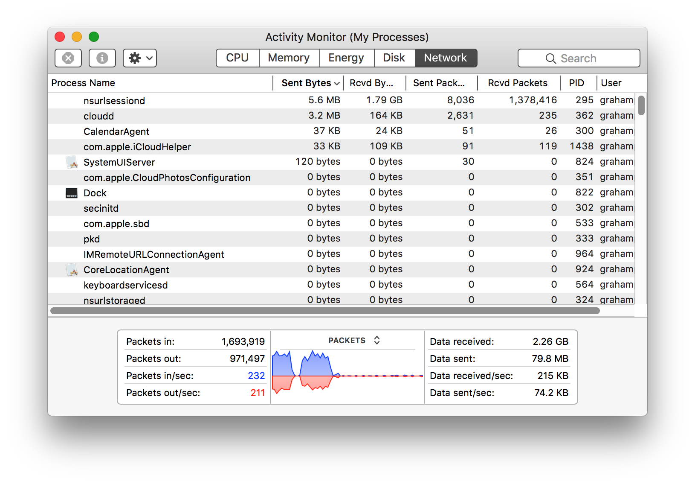Screen dimensions: 695x484
Task: Select the Network tab
Action: pos(446,58)
